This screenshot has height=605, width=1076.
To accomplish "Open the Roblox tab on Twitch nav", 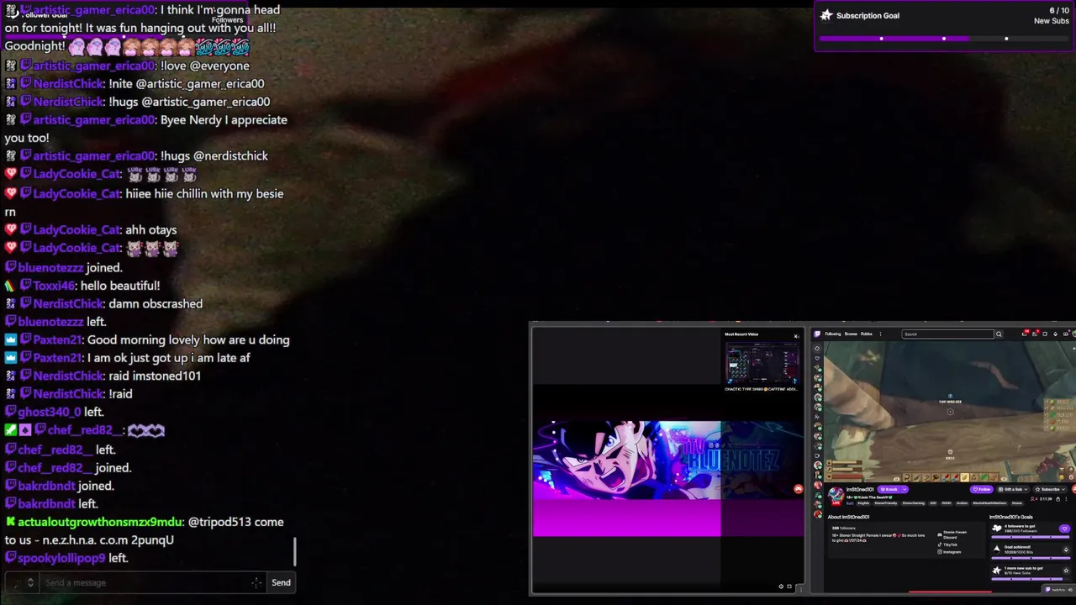I will [867, 334].
